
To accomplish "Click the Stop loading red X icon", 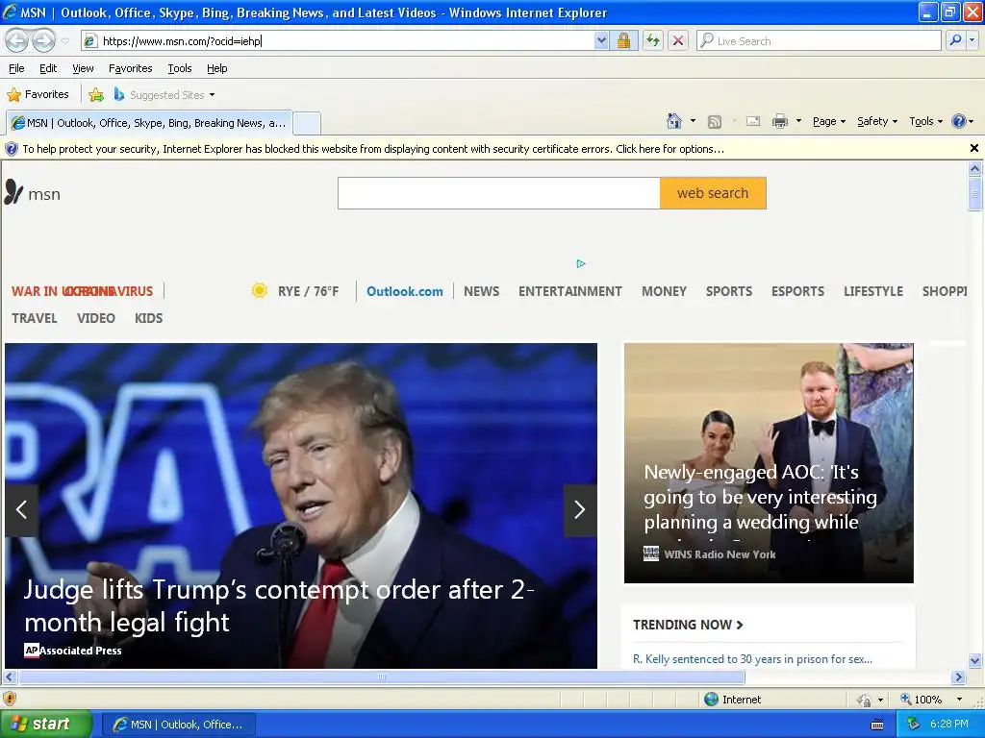I will 678,40.
